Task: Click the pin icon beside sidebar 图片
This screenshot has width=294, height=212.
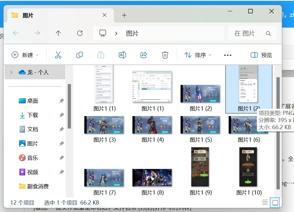Action: tap(61, 144)
